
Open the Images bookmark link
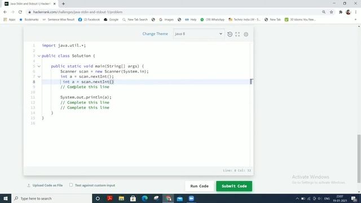pyautogui.click(x=166, y=20)
